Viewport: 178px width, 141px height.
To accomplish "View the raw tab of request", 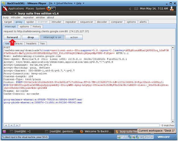I will [x=7, y=43].
